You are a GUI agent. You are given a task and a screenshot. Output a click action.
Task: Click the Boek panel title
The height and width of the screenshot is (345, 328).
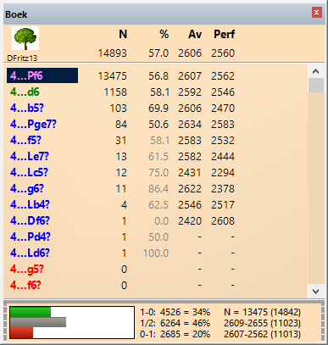[x=16, y=14]
